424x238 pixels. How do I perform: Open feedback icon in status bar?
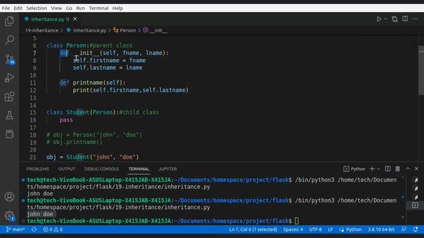pyautogui.click(x=403, y=229)
